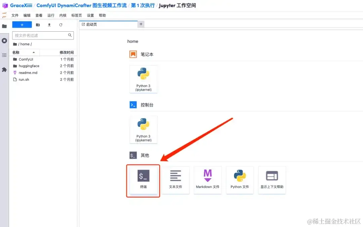Click the root folder icon in breadcrumb

[15, 44]
